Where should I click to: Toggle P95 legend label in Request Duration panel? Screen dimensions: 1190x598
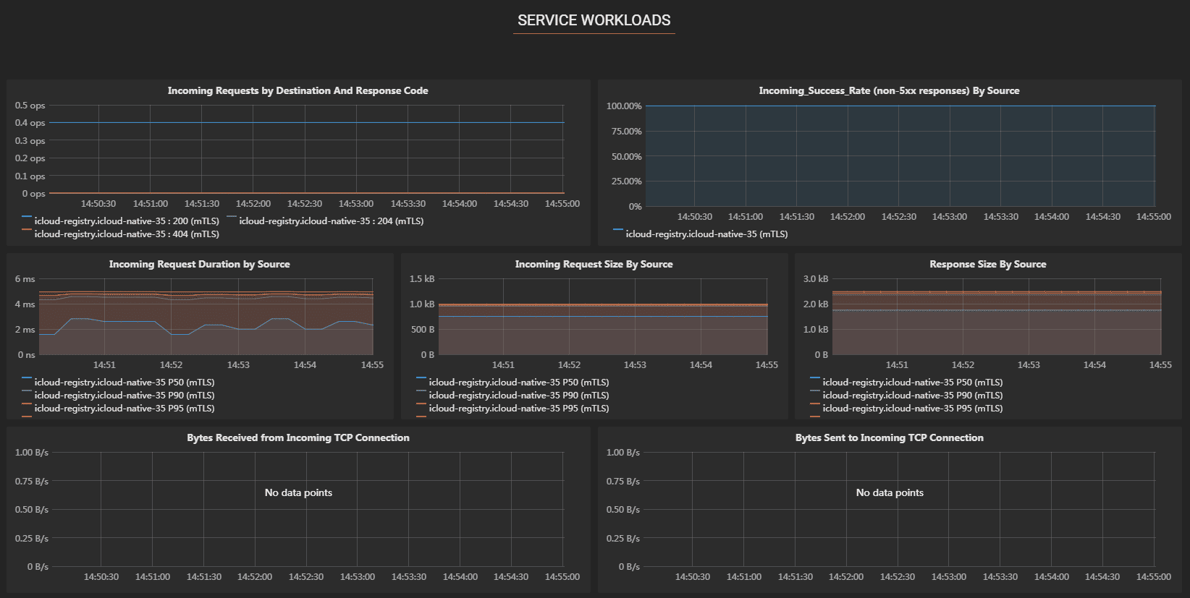[x=125, y=409]
